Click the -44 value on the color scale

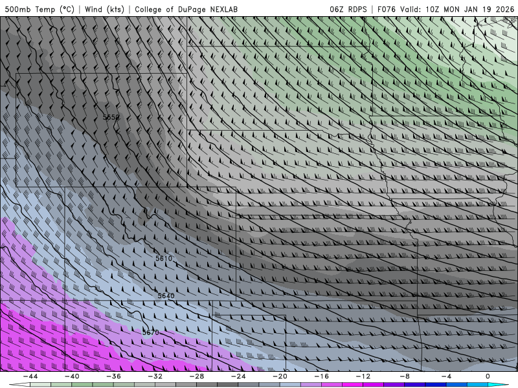(30, 376)
